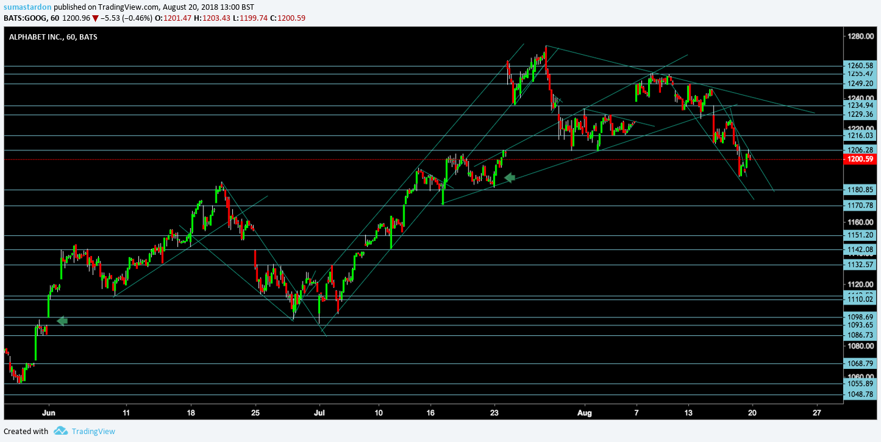Click the 1055.89 price level label
The height and width of the screenshot is (442, 881).
pos(860,383)
